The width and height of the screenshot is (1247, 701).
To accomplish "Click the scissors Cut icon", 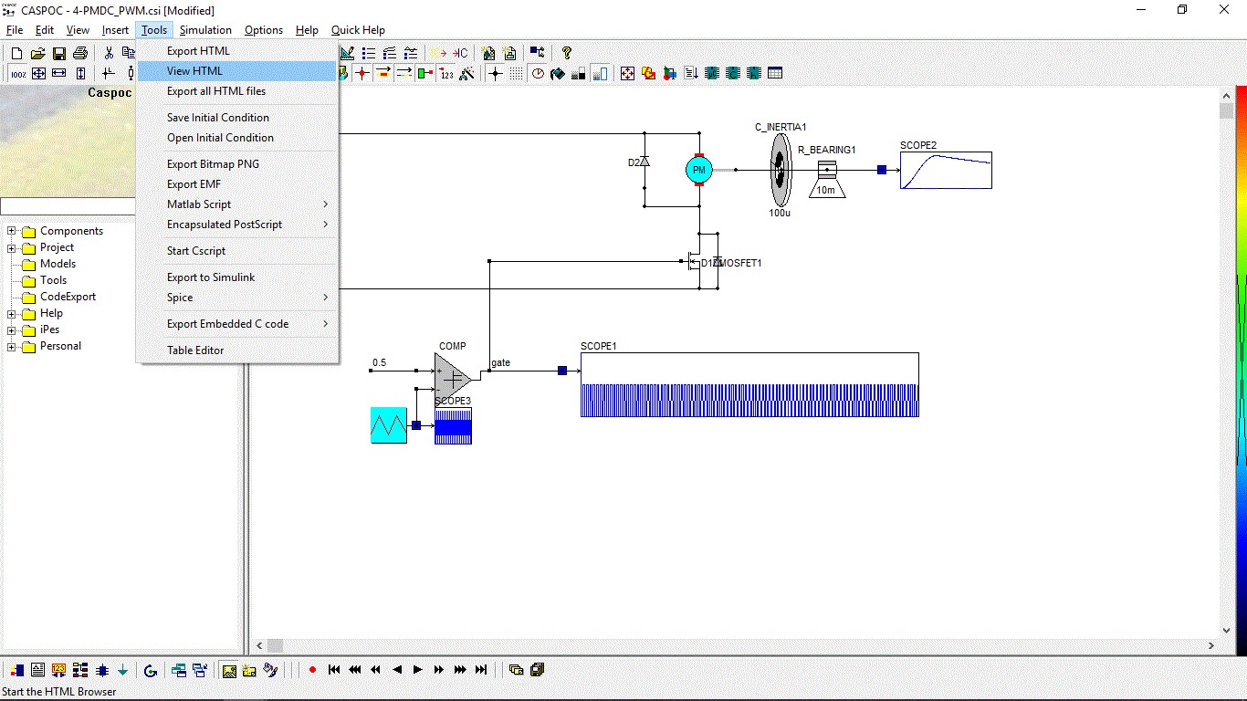I will [108, 53].
